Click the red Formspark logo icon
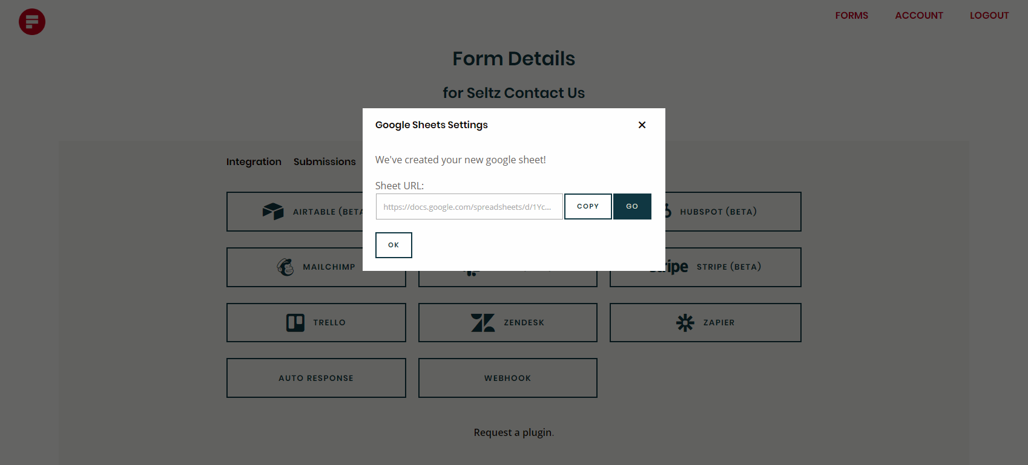Viewport: 1028px width, 465px height. pyautogui.click(x=32, y=22)
